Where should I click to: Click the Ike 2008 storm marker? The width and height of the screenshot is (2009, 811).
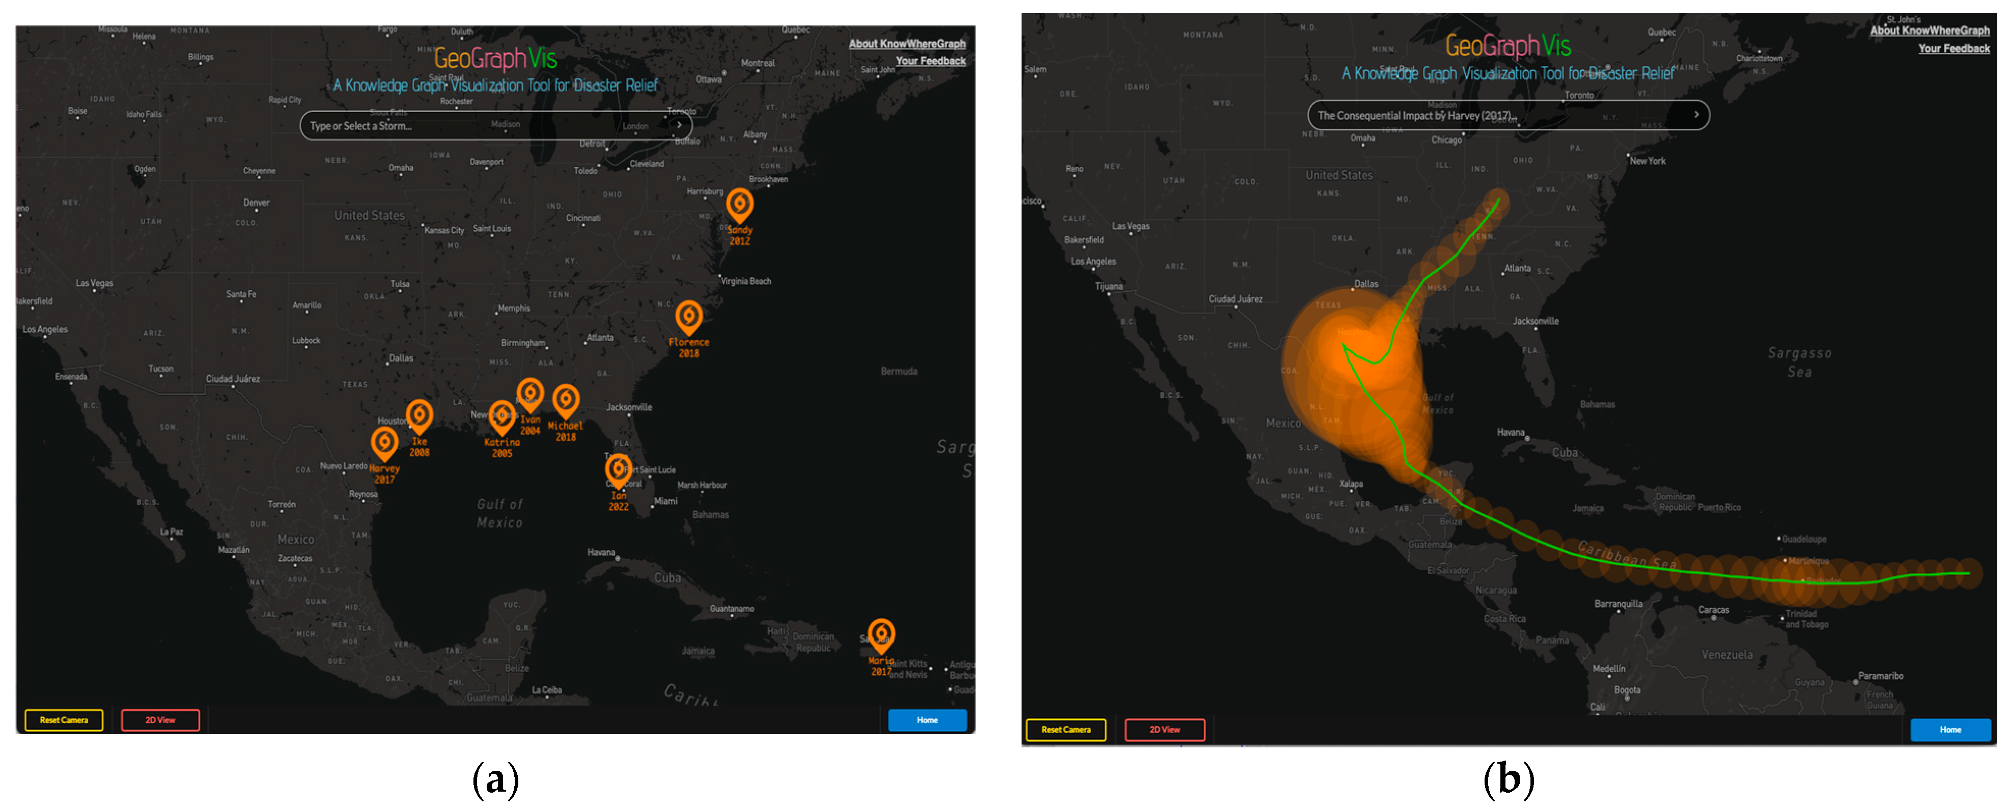pyautogui.click(x=419, y=414)
